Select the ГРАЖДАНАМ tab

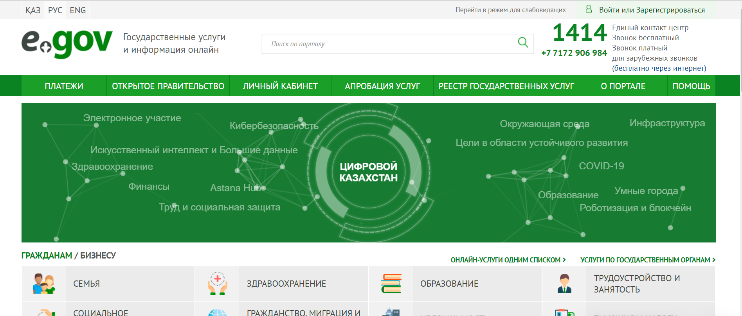tap(47, 255)
